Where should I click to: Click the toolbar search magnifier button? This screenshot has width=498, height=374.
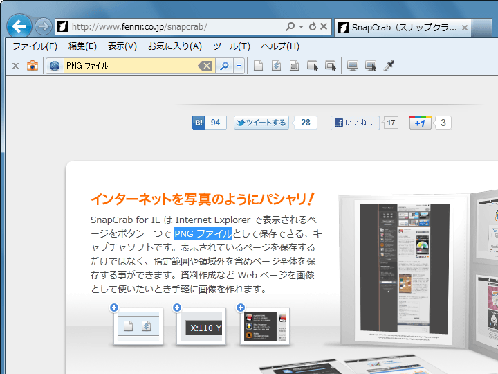point(225,66)
